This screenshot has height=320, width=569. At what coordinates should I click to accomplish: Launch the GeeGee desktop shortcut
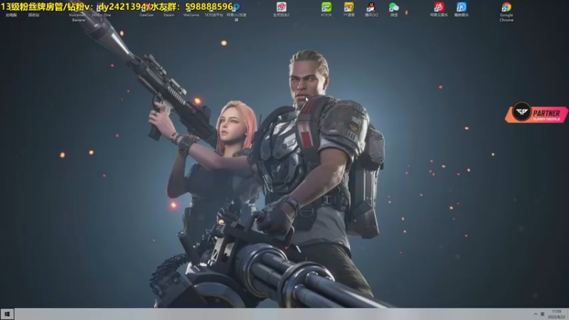(x=147, y=11)
